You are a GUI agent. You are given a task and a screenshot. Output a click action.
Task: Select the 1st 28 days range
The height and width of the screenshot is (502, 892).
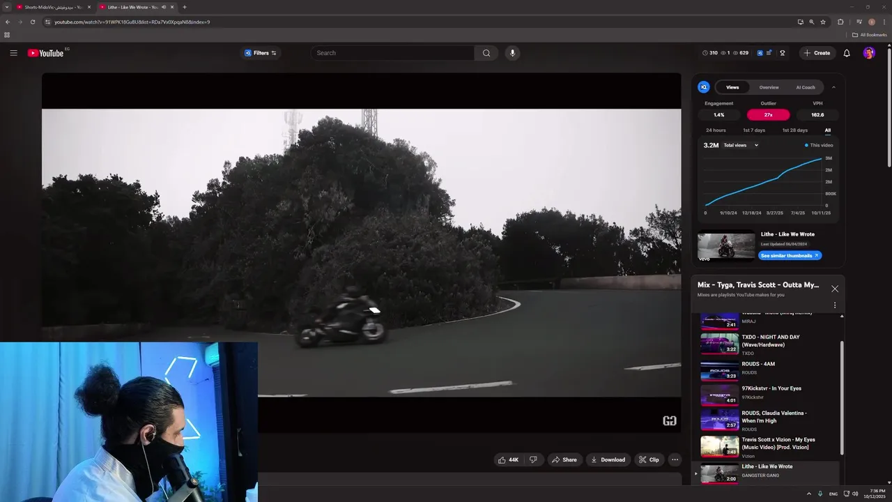coord(794,130)
